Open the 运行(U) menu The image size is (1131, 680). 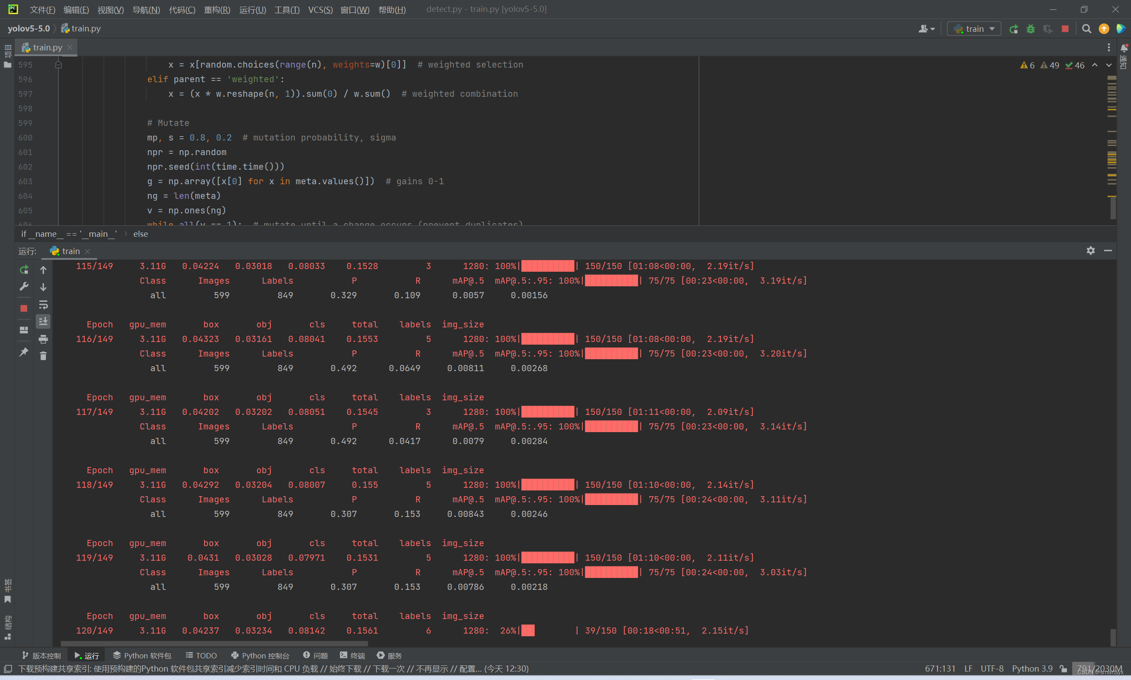tap(252, 10)
